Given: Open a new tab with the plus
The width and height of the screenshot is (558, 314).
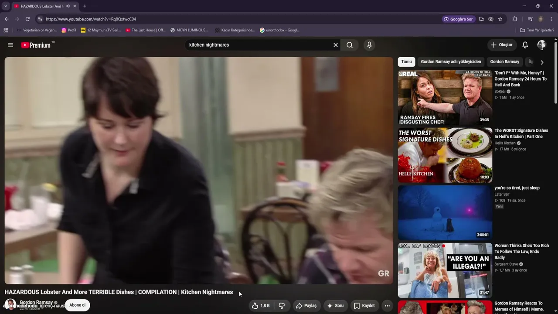Looking at the screenshot, I should (x=85, y=6).
